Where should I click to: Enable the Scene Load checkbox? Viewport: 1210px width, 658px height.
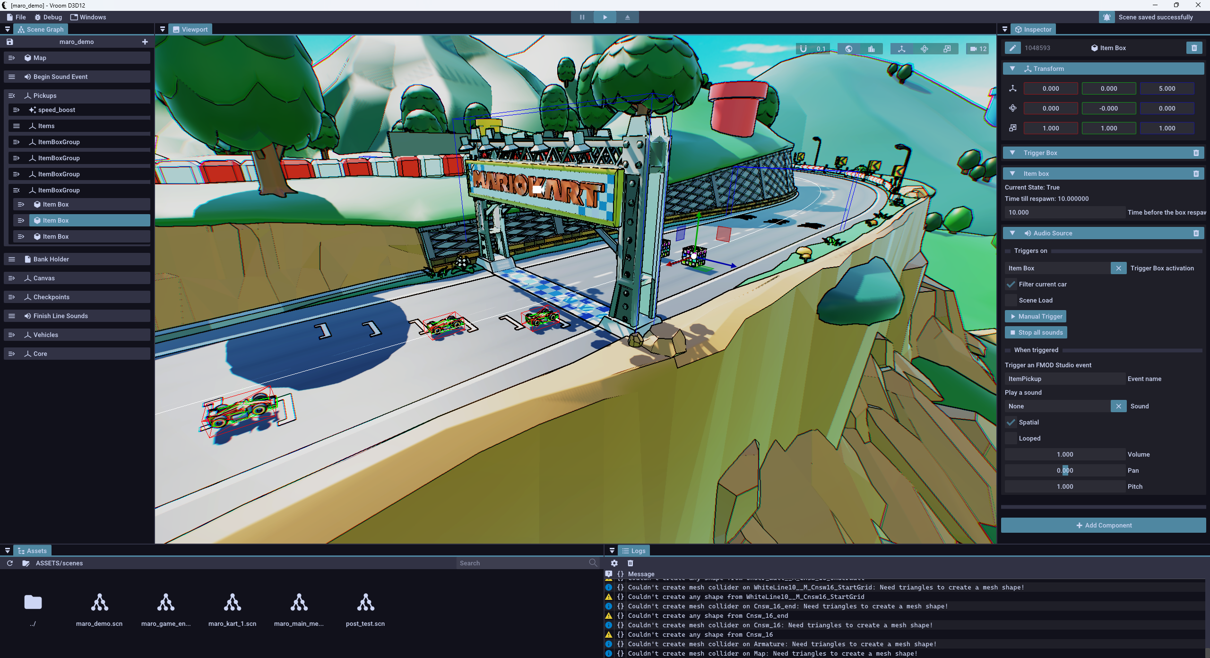[1011, 300]
